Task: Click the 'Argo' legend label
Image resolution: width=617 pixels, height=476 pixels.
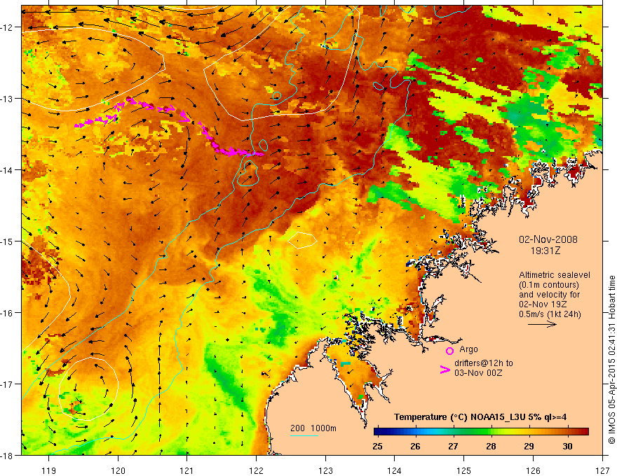Action: (468, 349)
